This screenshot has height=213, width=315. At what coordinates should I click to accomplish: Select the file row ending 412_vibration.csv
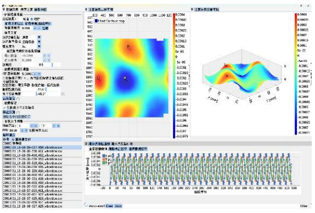point(42,155)
